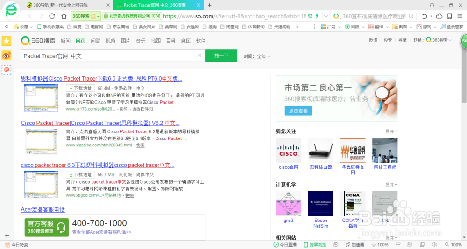Open the Cisco Packet Tracer V6.2 result
Screen dimensions: 467x249
click(x=100, y=123)
